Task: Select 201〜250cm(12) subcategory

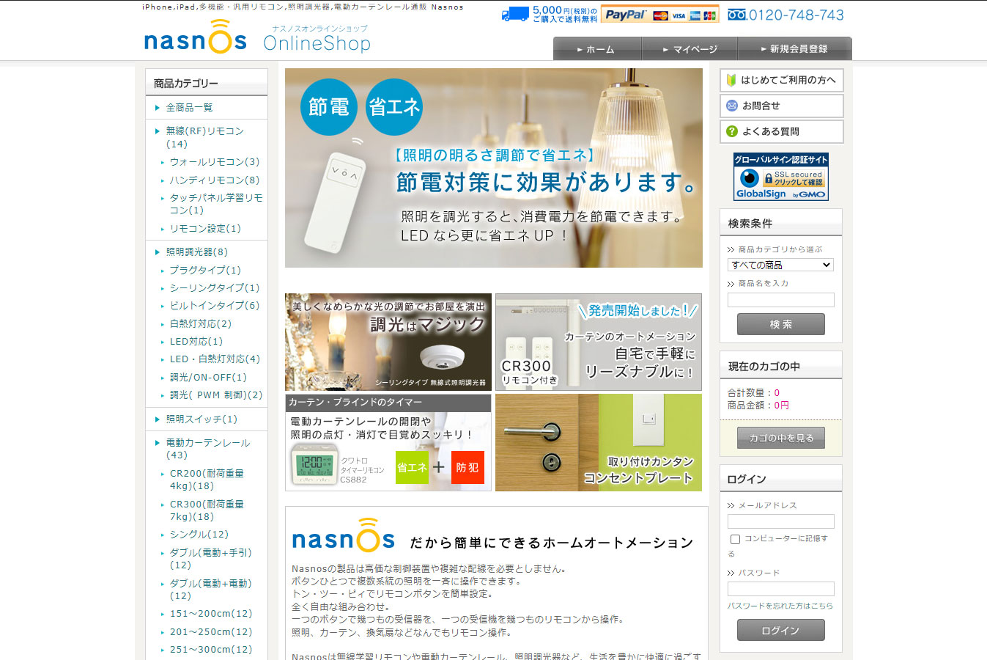Action: (211, 632)
